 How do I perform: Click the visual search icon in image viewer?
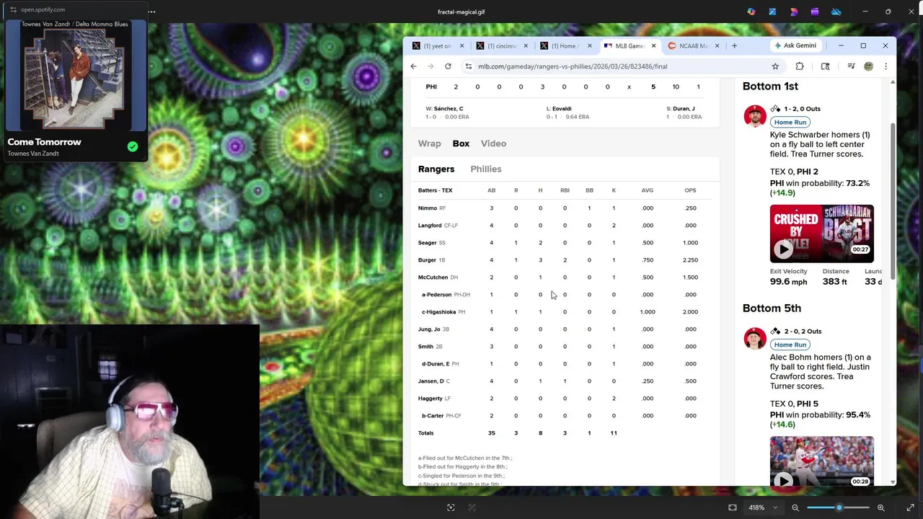click(451, 507)
